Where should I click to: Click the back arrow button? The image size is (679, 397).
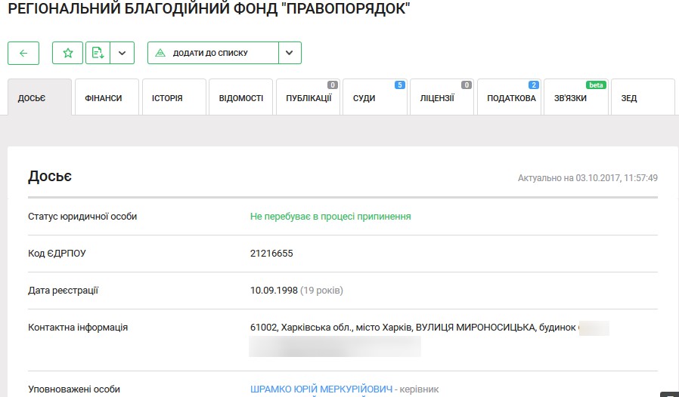click(x=23, y=53)
